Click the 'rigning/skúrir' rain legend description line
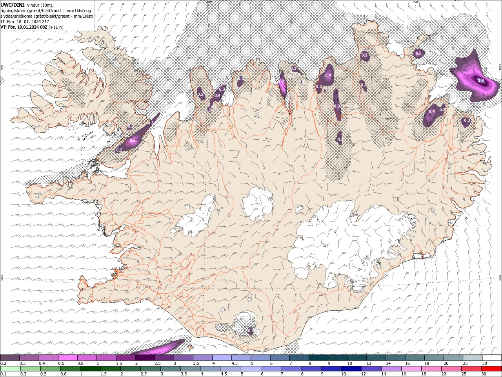The image size is (502, 377). click(46, 11)
